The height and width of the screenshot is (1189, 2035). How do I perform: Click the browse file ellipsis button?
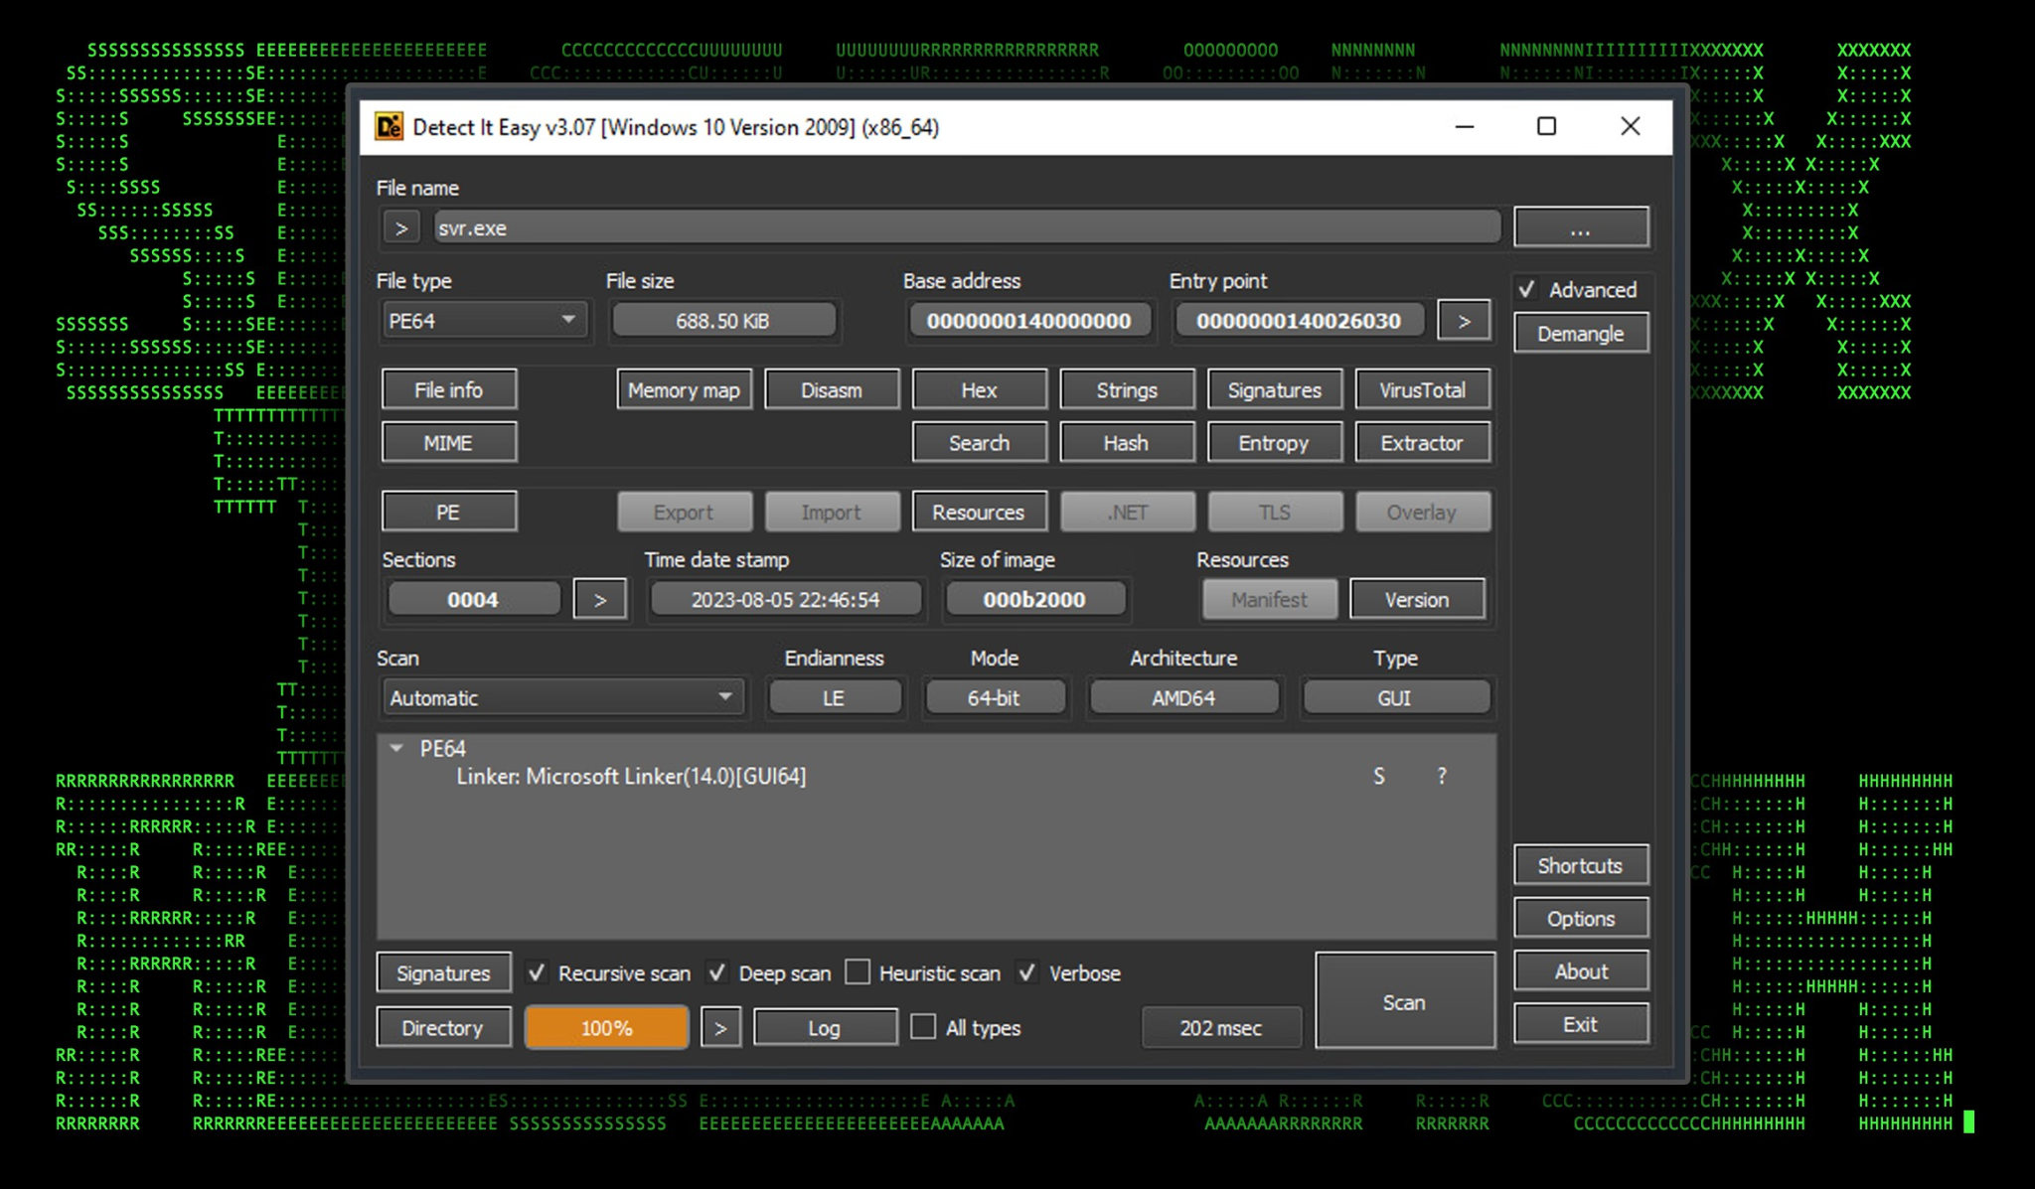1580,228
